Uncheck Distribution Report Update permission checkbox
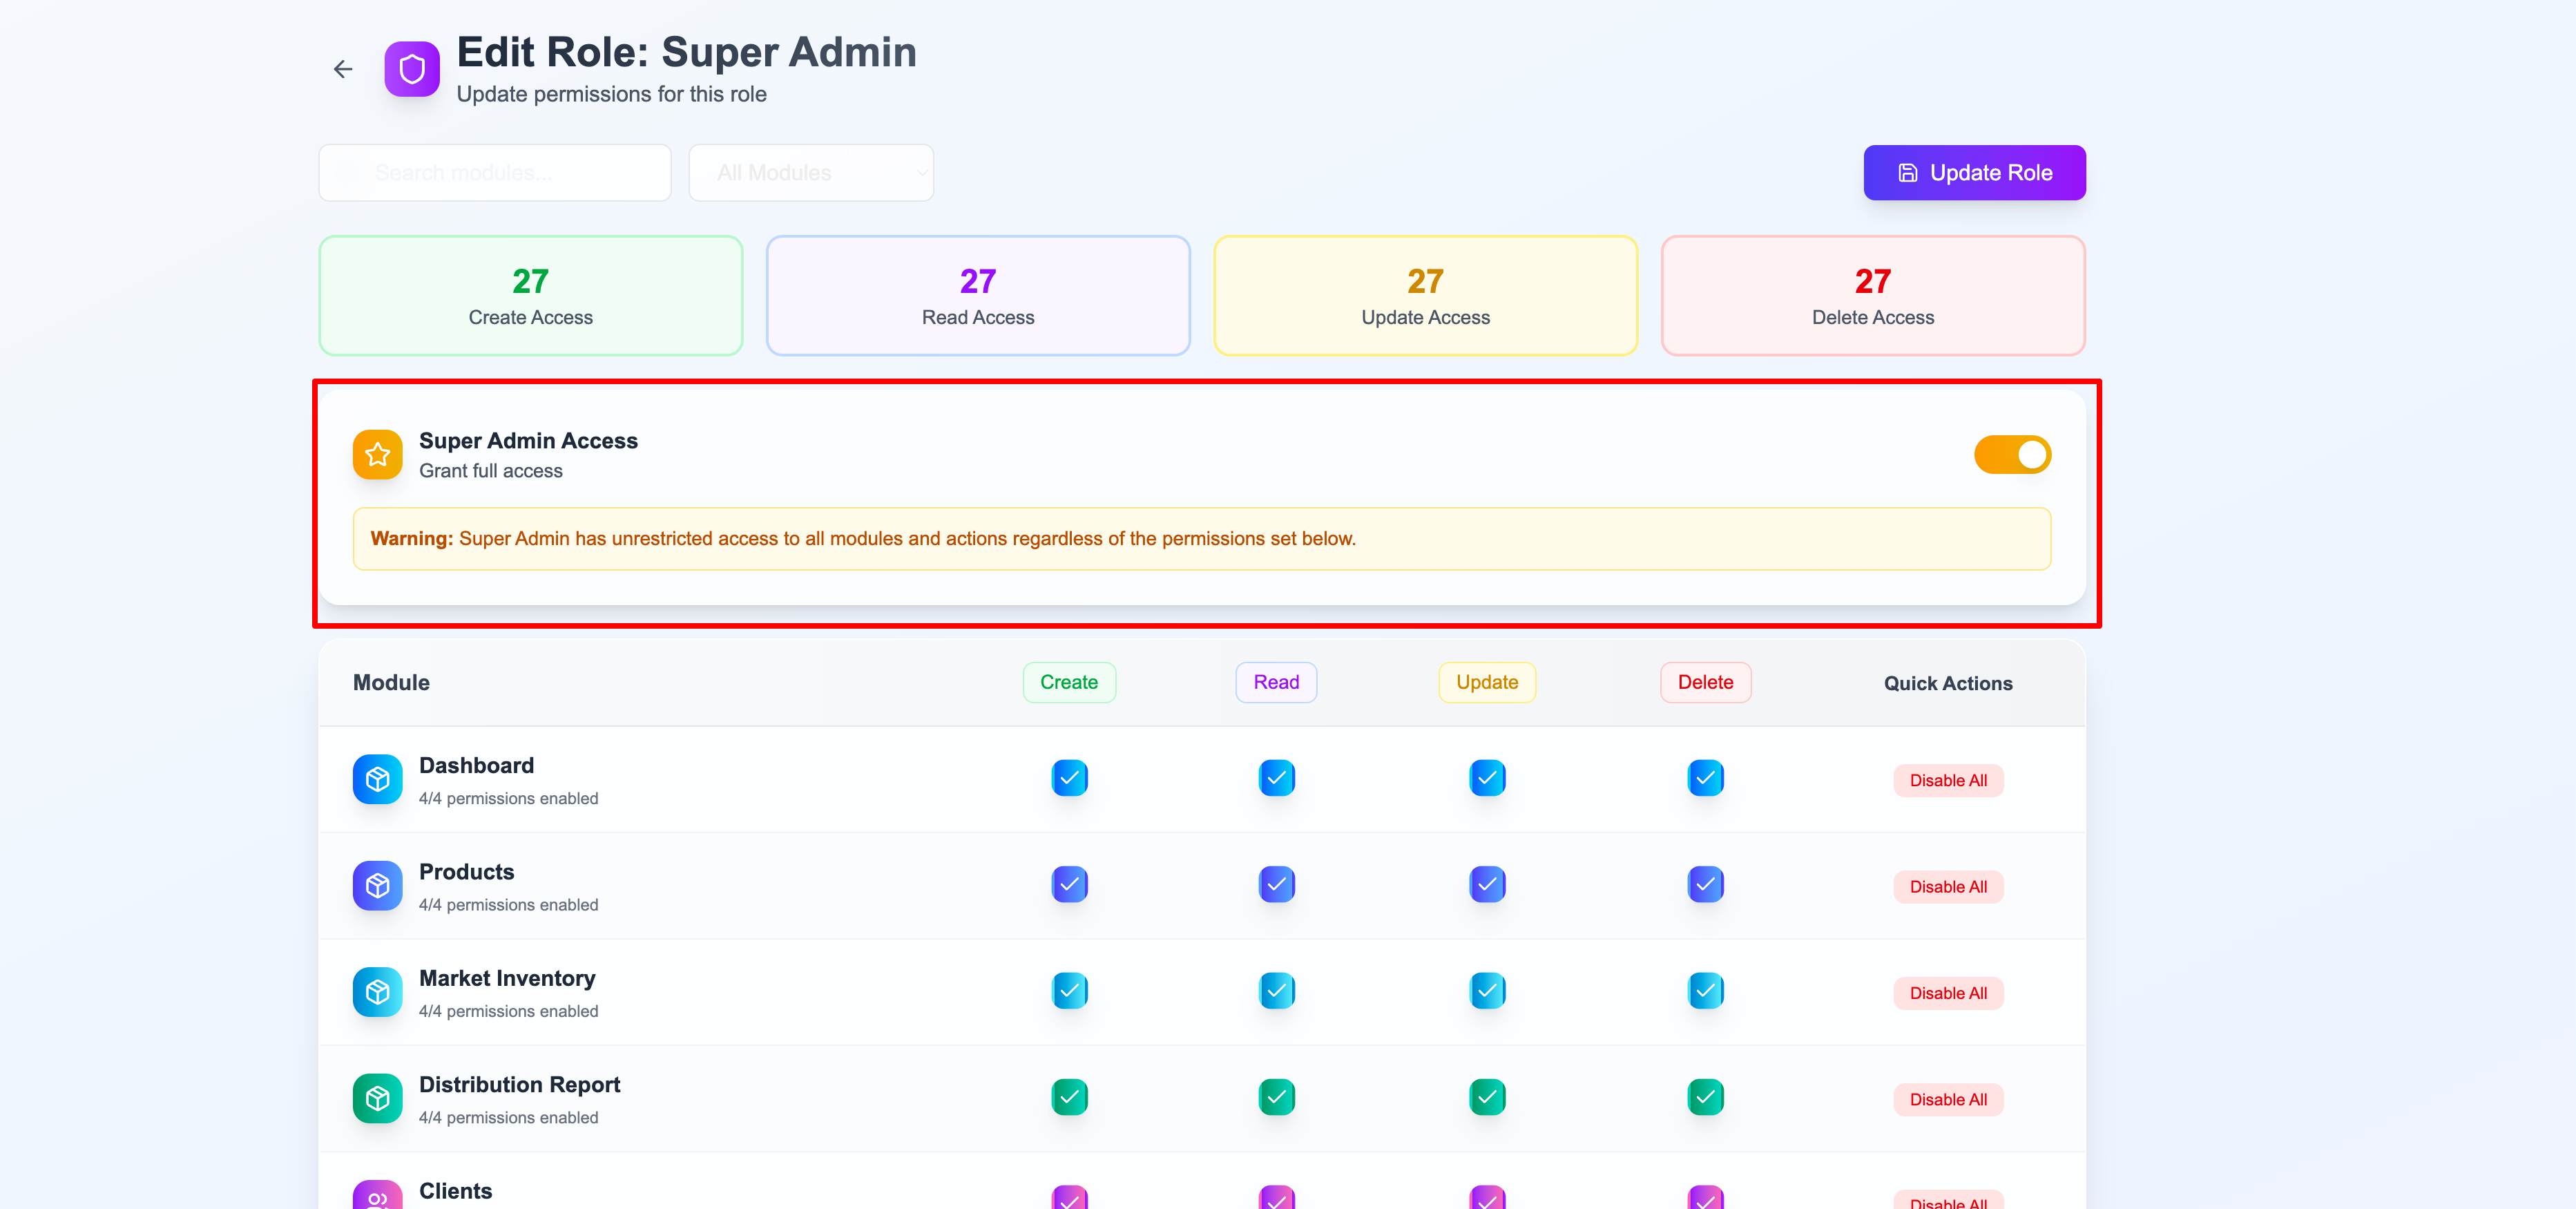 tap(1487, 1097)
